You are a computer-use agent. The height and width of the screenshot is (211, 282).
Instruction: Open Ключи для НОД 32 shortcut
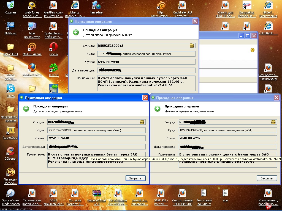coord(225,9)
